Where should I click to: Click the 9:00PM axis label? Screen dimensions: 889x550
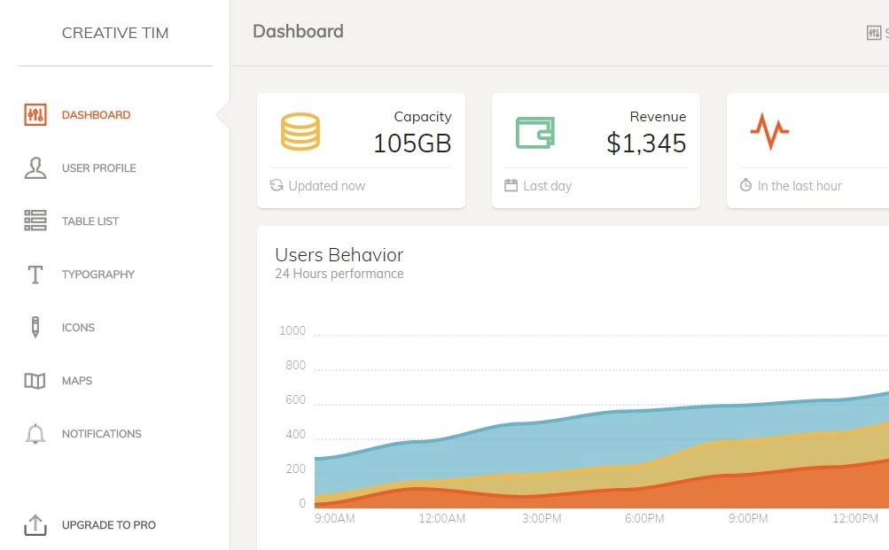[x=748, y=518]
